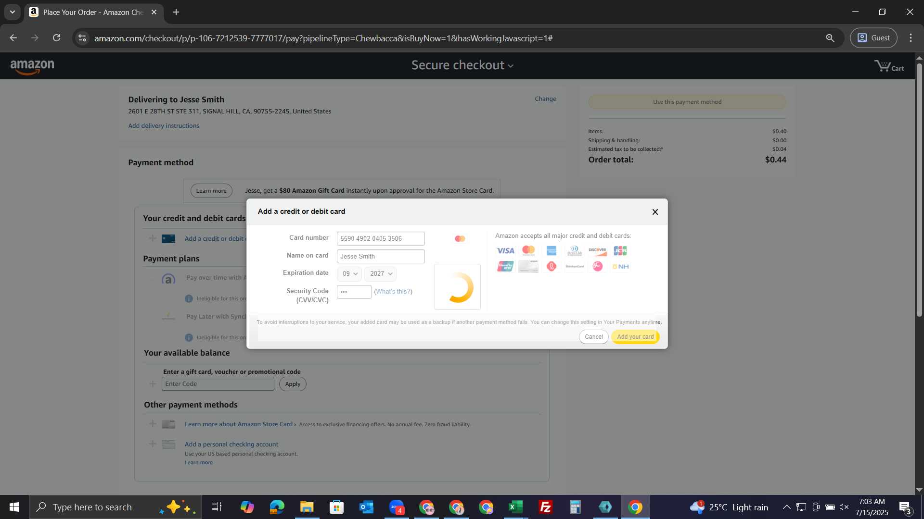Open Task View on the taskbar
Viewport: 924px width, 519px height.
(x=217, y=507)
